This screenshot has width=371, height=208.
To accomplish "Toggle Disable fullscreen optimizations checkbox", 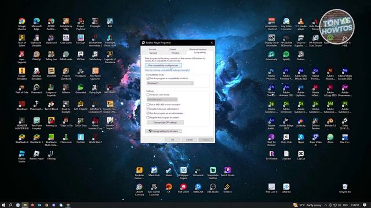I will [x=148, y=109].
